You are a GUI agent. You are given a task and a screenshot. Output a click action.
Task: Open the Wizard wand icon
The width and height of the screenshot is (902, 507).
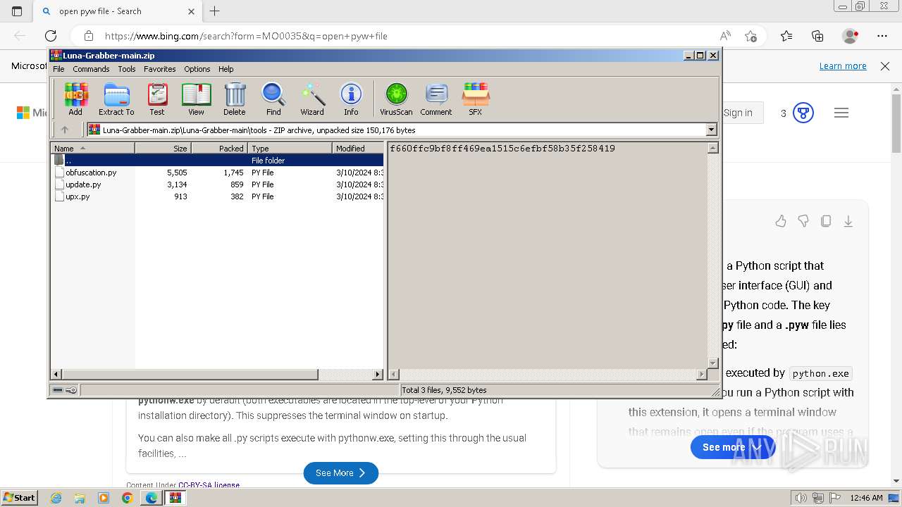pyautogui.click(x=312, y=99)
